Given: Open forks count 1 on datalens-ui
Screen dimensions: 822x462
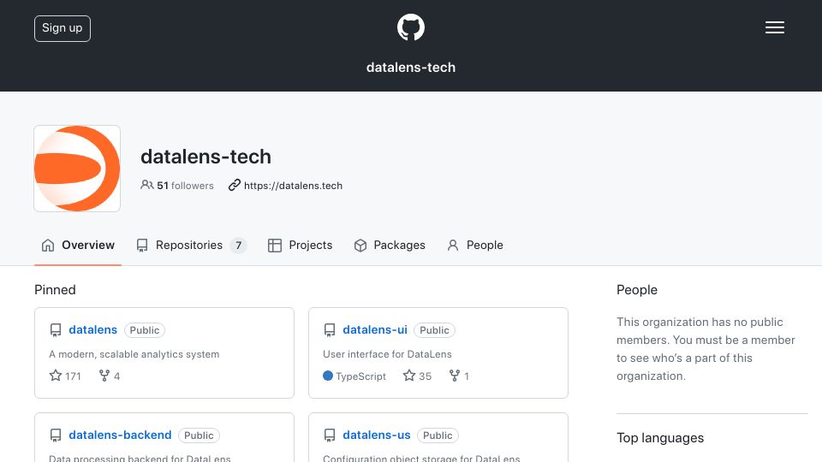Looking at the screenshot, I should [x=459, y=376].
